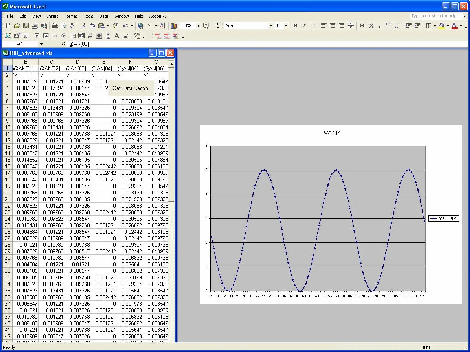The height and width of the screenshot is (352, 470).
Task: Click Decrease Decimal icon
Action: tap(397, 26)
